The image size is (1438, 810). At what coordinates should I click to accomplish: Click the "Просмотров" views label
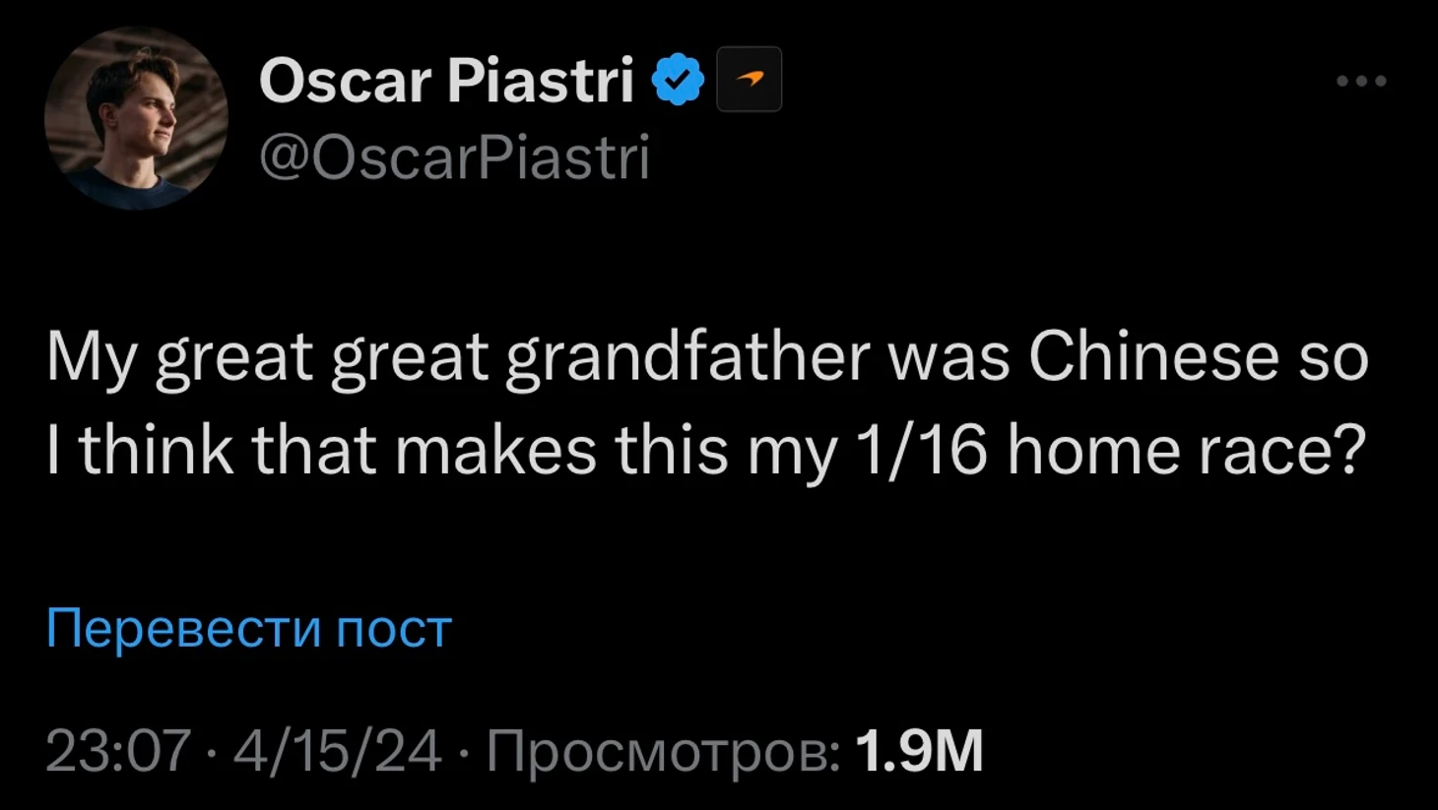pos(663,751)
